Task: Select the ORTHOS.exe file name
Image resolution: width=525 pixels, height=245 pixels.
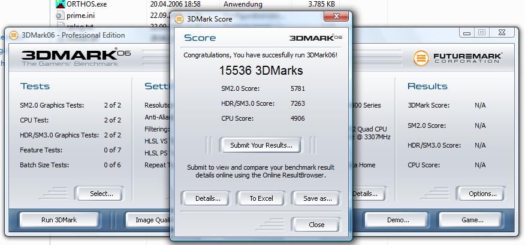Action: [87, 4]
